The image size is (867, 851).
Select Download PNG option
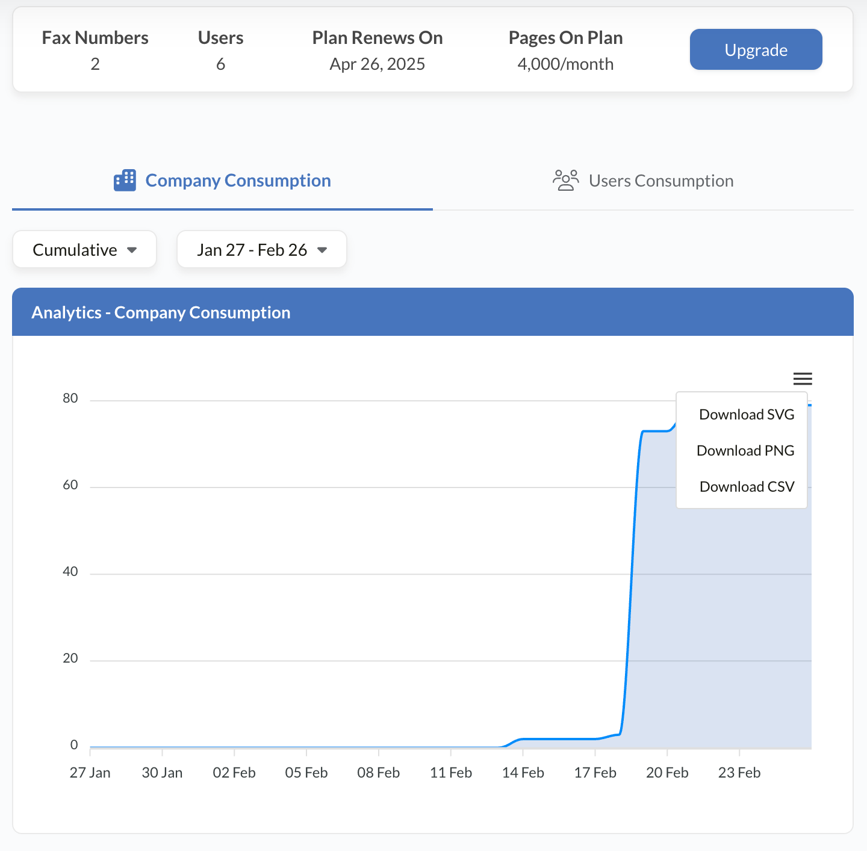(745, 451)
